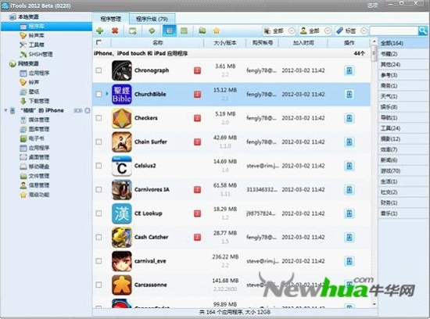Click the search input field
Image resolution: width=430 pixels, height=319 pixels.
point(394,30)
